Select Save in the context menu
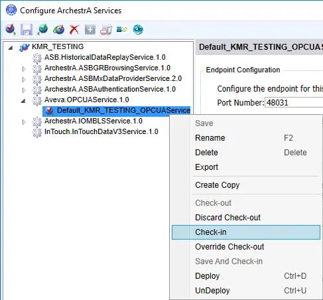The width and height of the screenshot is (323, 300). coord(246,123)
